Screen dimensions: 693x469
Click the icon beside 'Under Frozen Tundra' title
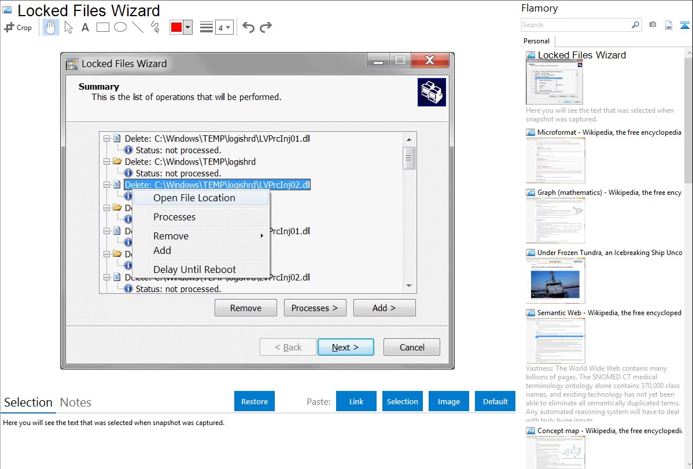pos(530,253)
